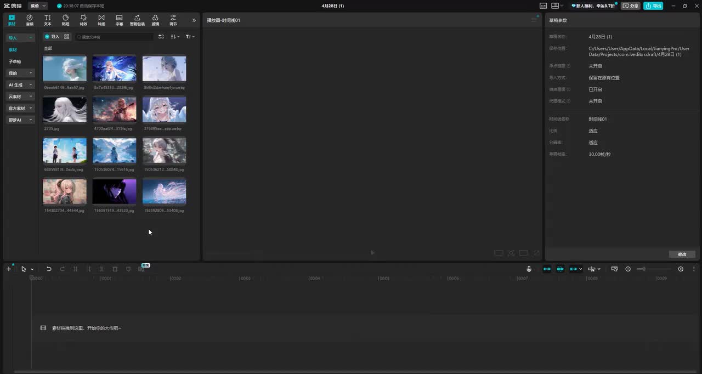Select thumbnail 2735.jpg
The image size is (702, 374).
tap(65, 109)
